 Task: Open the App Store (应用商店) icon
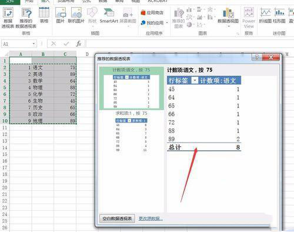143,13
